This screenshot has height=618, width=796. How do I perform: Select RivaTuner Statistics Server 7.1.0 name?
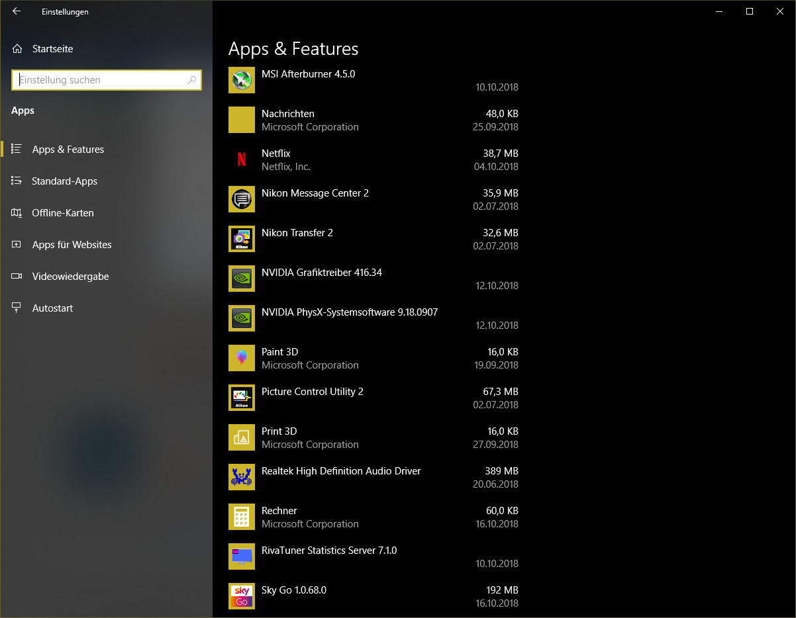(329, 551)
